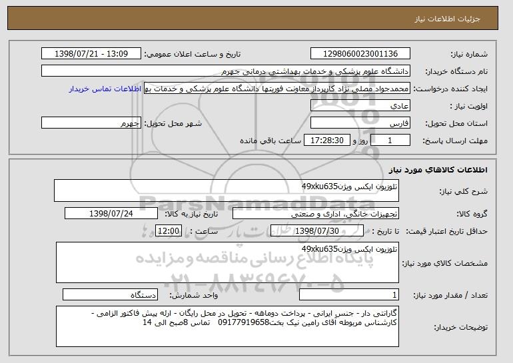Select the شماره نیاز field 1298060023001136
513x363 pixels.
click(x=360, y=54)
